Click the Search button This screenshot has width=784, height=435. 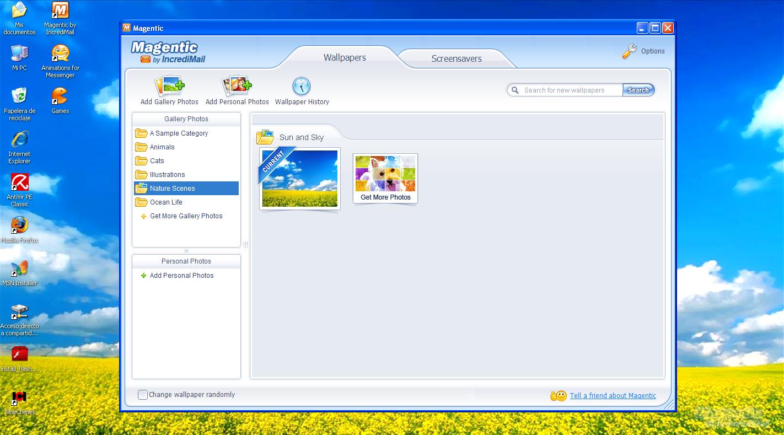tap(638, 90)
